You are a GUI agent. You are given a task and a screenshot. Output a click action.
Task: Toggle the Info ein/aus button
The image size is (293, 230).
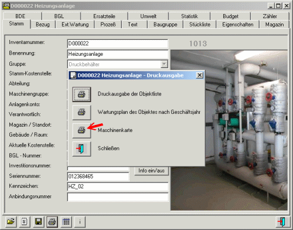tap(151, 171)
